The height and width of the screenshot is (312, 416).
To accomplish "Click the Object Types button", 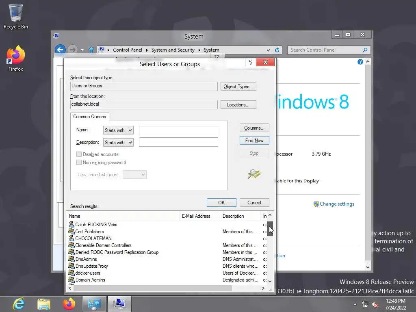I will [238, 87].
